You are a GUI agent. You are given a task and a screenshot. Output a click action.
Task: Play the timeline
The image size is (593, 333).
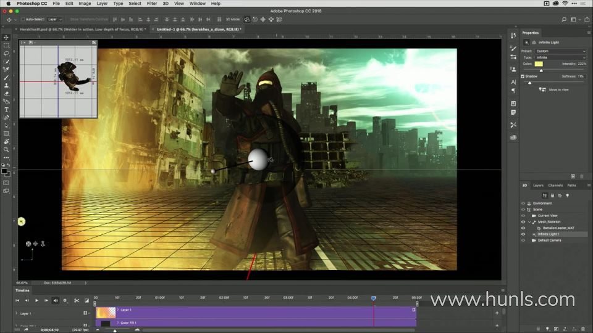[x=36, y=300]
